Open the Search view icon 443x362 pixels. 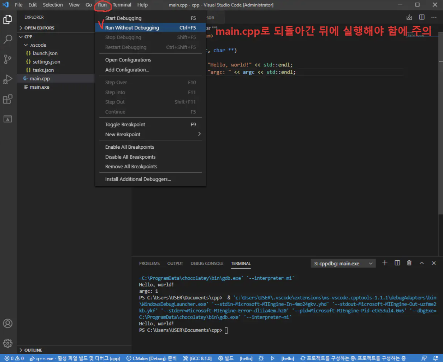click(x=8, y=39)
